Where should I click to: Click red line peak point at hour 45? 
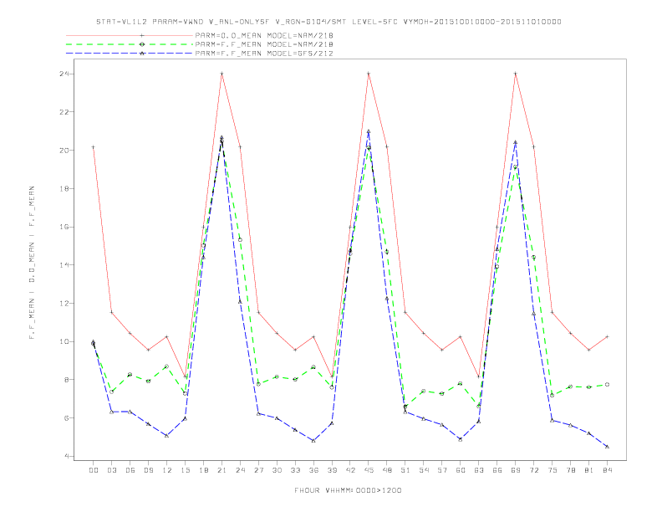369,74
